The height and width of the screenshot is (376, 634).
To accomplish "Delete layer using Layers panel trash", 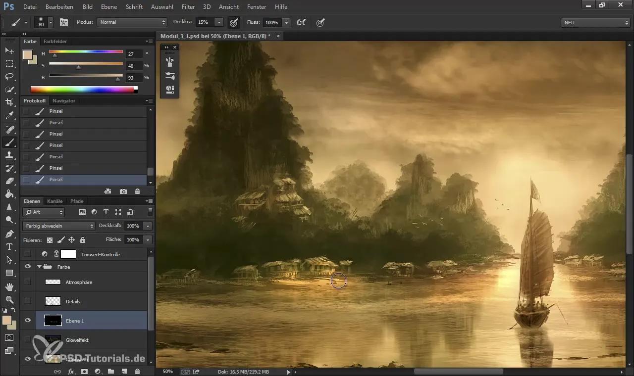I will click(x=137, y=371).
